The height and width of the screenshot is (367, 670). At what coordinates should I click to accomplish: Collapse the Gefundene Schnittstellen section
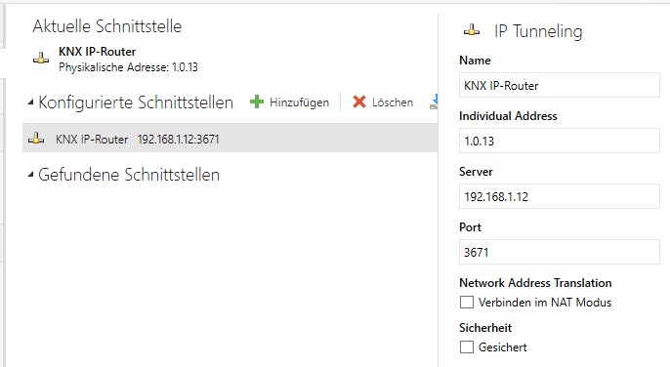coord(30,175)
